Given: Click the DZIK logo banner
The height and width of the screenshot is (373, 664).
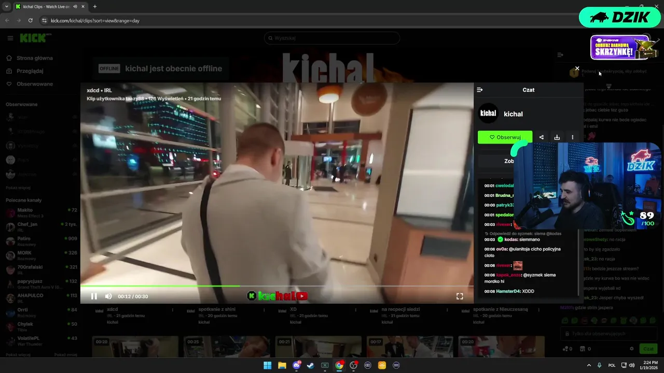Looking at the screenshot, I should (x=620, y=17).
